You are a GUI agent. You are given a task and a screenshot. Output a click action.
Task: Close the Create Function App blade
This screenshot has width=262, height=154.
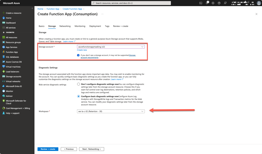click(256, 14)
